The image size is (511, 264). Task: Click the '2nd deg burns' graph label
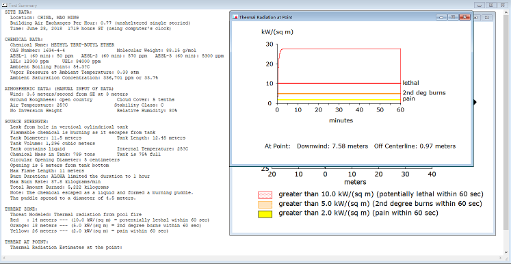pos(423,93)
